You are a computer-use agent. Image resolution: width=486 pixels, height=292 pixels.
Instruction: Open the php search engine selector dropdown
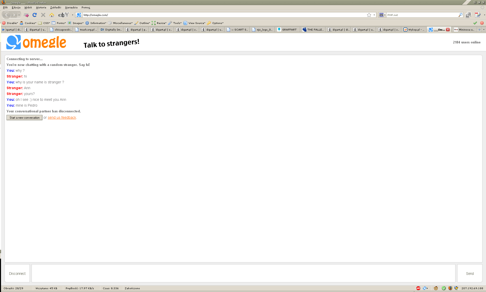coord(382,15)
